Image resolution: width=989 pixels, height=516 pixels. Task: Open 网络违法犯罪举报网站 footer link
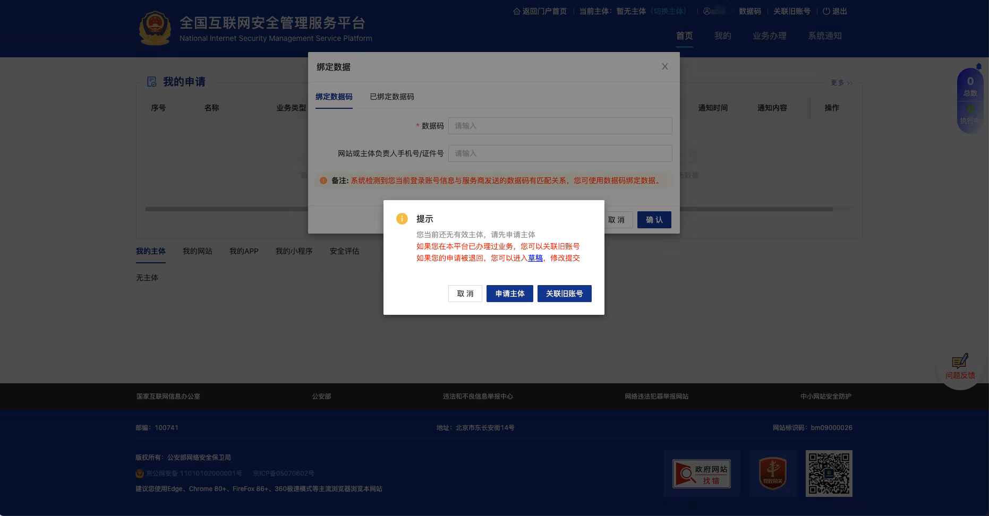pyautogui.click(x=657, y=397)
